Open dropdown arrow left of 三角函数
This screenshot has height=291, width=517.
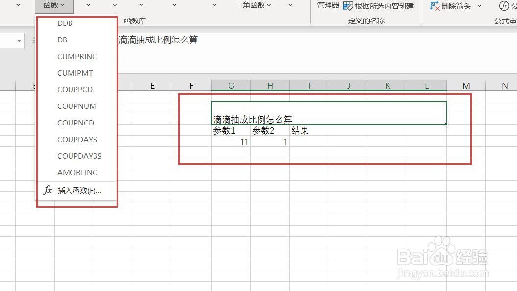[214, 5]
